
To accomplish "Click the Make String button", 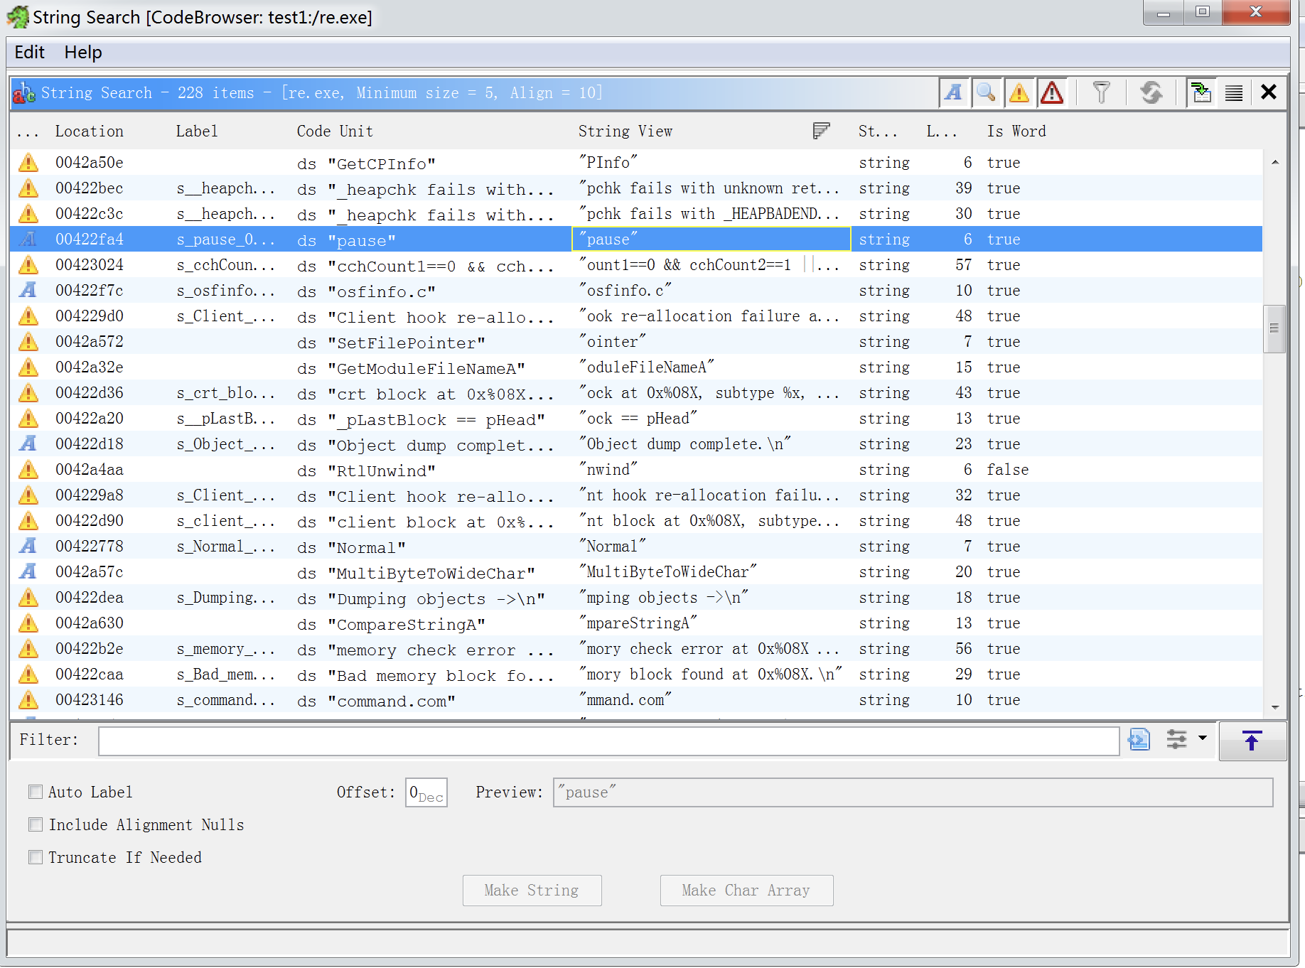I will [532, 891].
